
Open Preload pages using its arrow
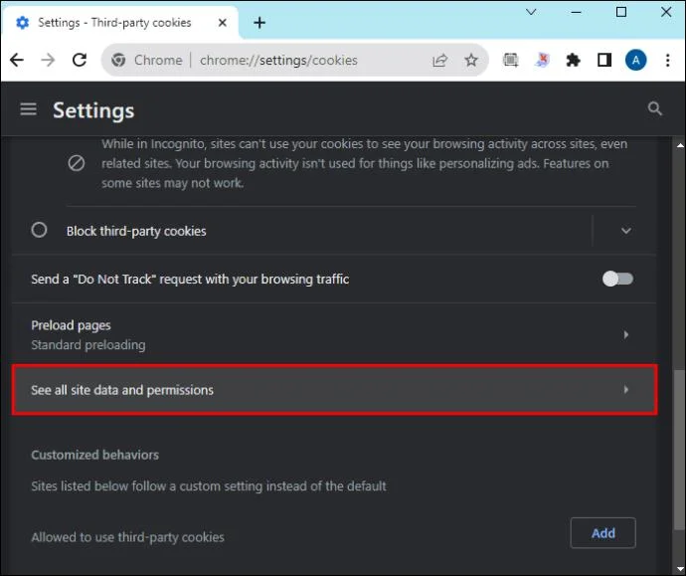(626, 335)
